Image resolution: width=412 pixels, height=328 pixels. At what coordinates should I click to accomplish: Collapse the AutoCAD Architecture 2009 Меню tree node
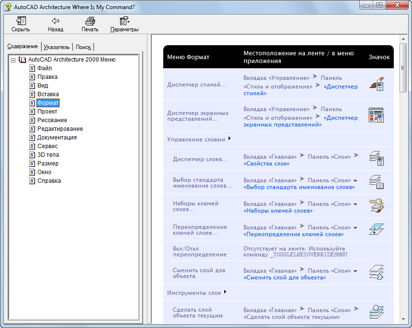[x=13, y=60]
